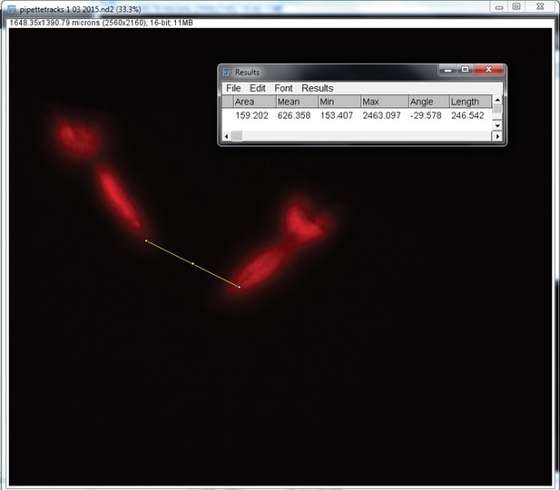The width and height of the screenshot is (560, 490).
Task: Open the File menu in Results window
Action: click(x=233, y=88)
